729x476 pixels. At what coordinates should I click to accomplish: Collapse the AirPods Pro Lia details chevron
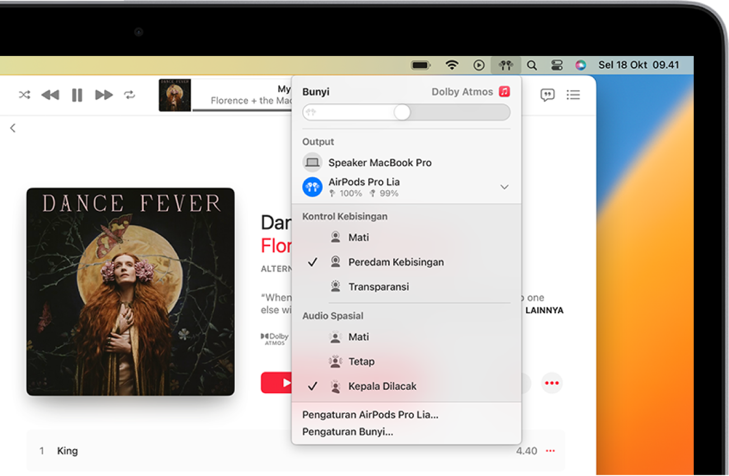[504, 187]
